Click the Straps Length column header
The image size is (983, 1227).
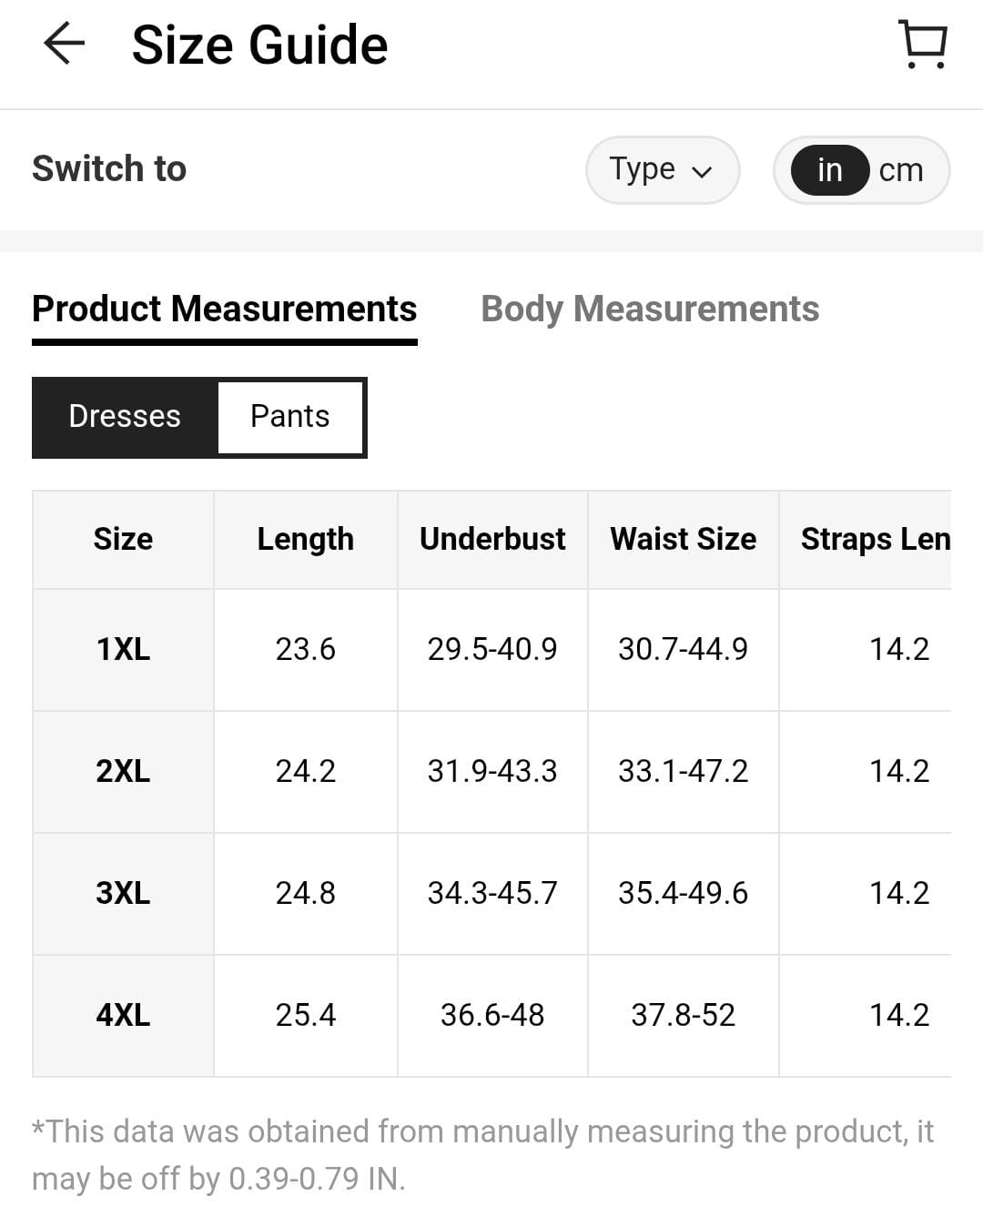click(x=874, y=540)
